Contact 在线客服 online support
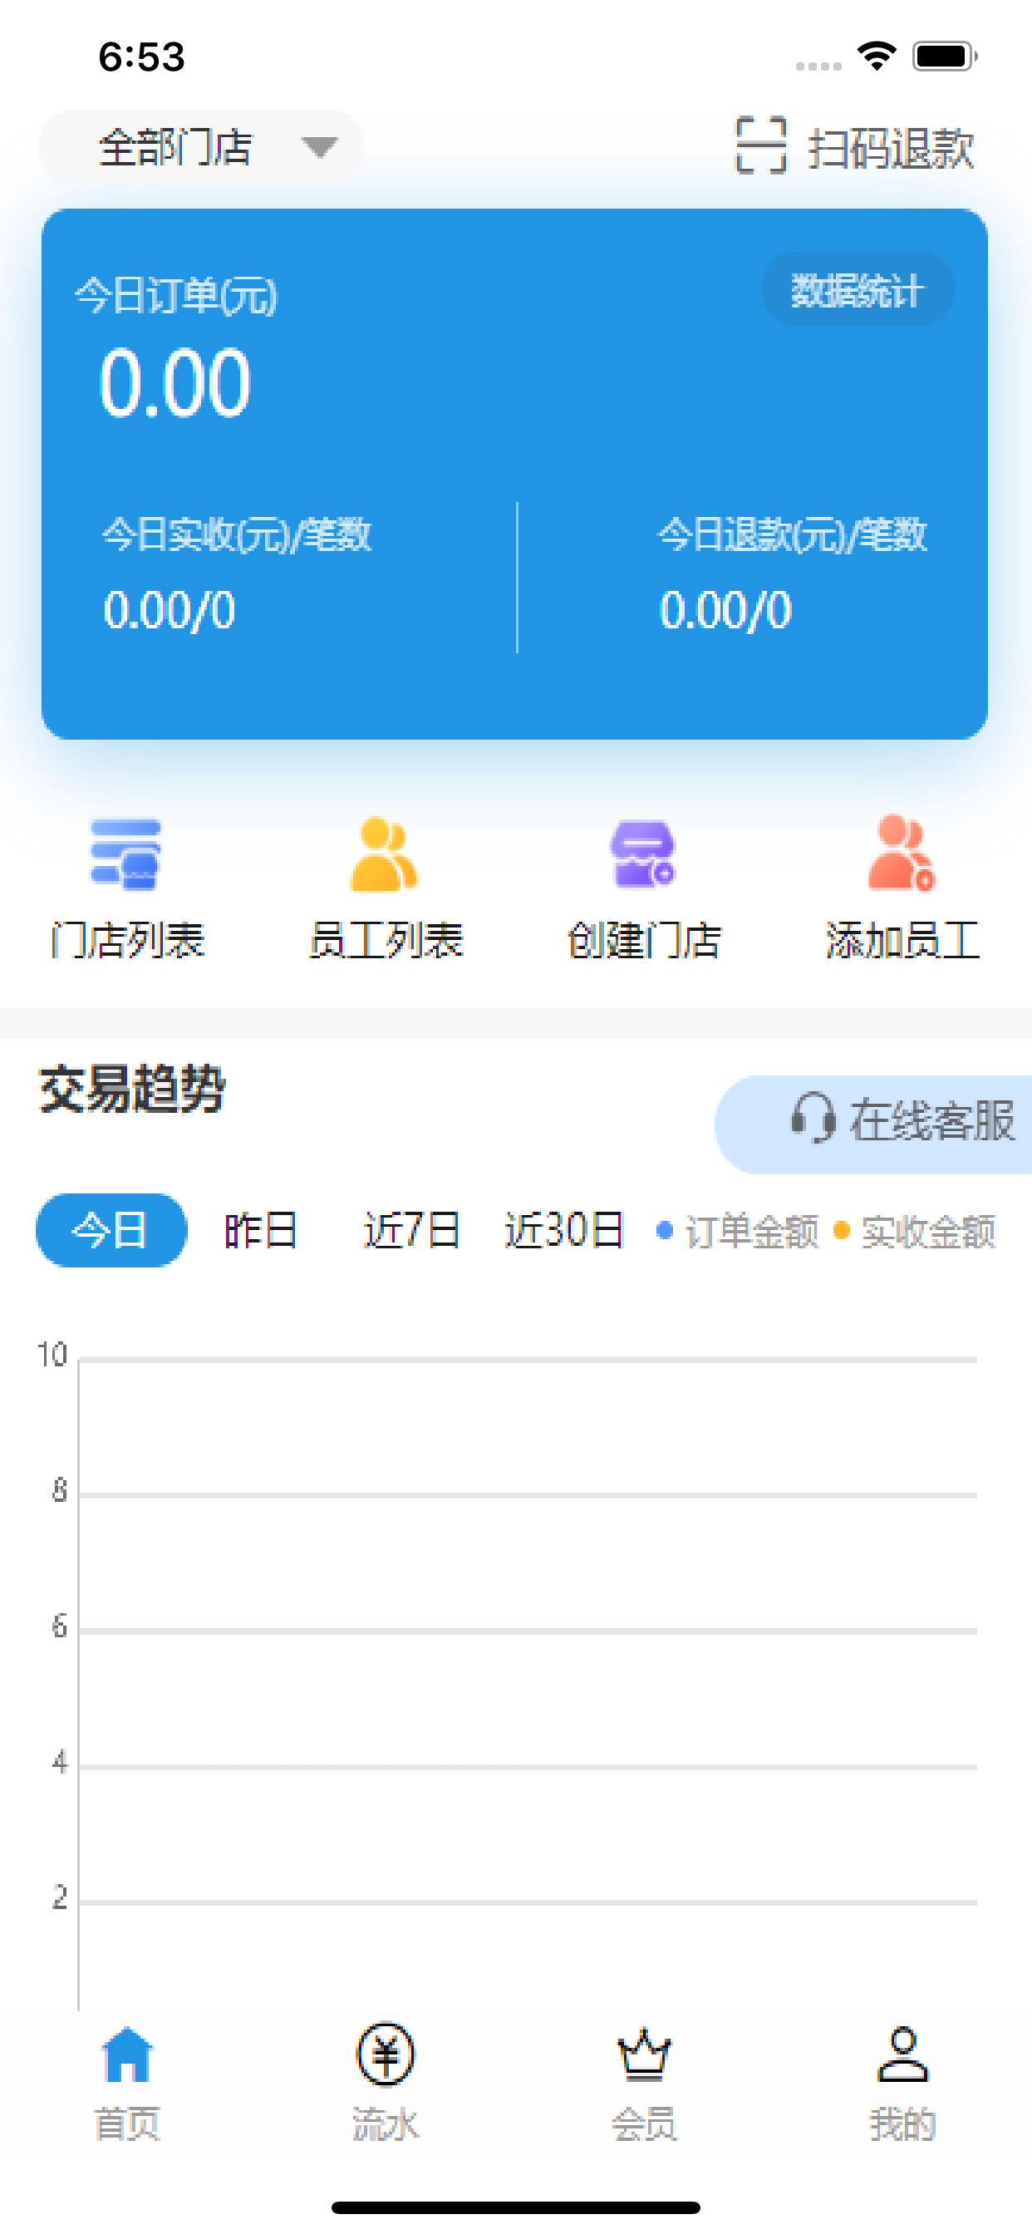The image size is (1032, 2234). [874, 1124]
